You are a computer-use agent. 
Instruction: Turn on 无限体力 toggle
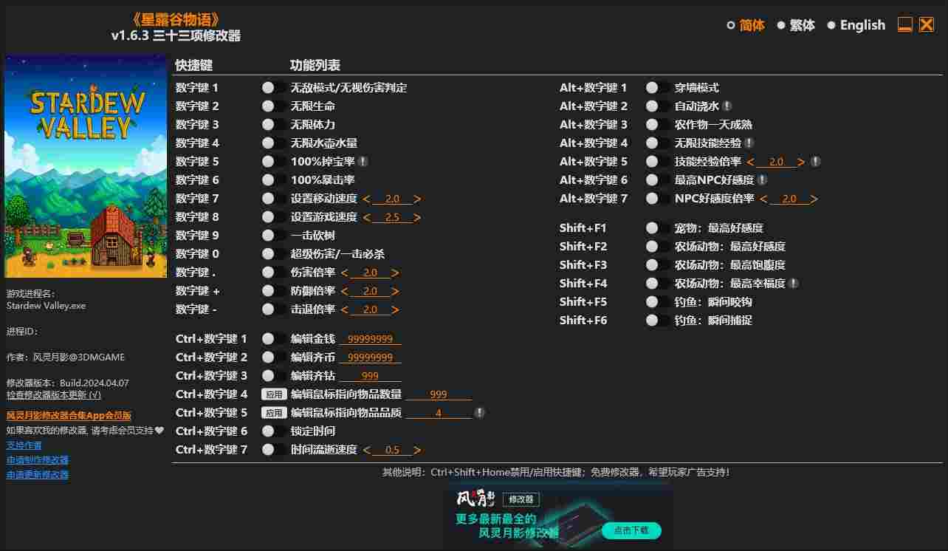(x=274, y=124)
